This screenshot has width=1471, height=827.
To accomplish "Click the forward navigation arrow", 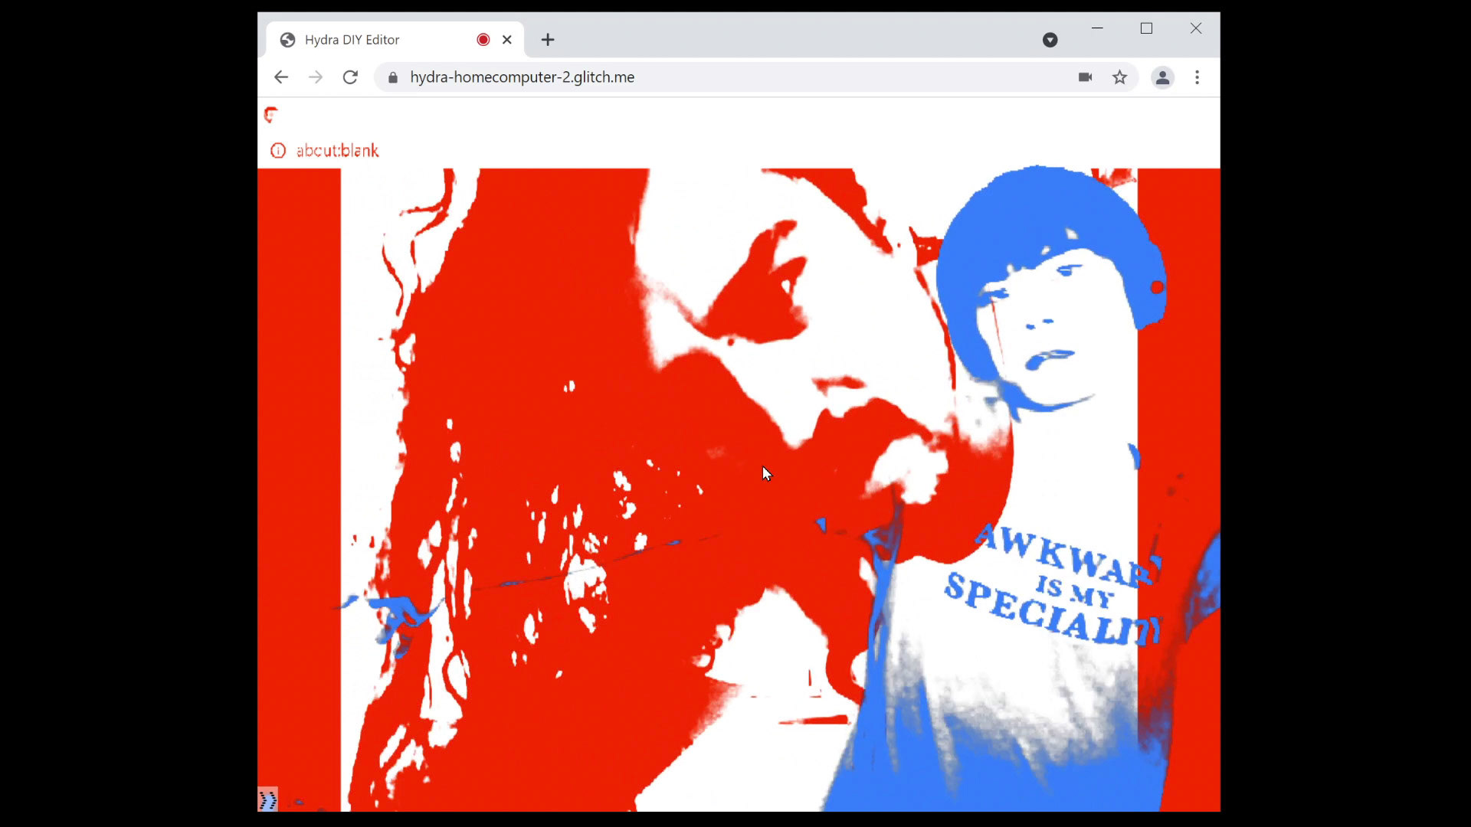I will (316, 77).
